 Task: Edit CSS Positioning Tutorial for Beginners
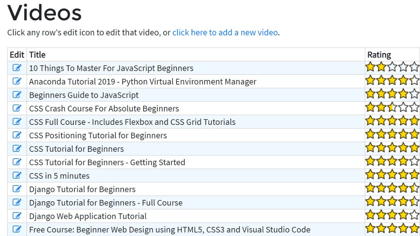click(x=17, y=135)
